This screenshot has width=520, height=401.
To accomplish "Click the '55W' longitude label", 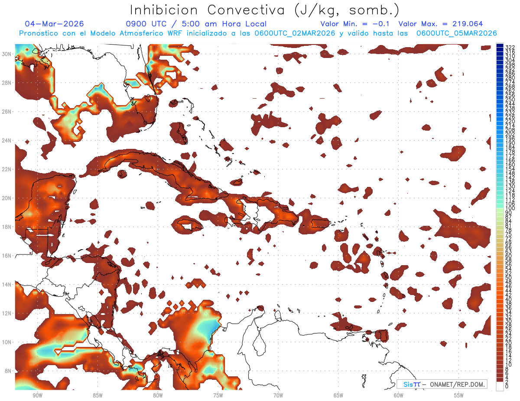I will point(459,395).
